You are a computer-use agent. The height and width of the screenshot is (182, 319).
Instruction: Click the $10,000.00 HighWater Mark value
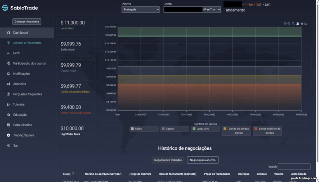point(72,128)
